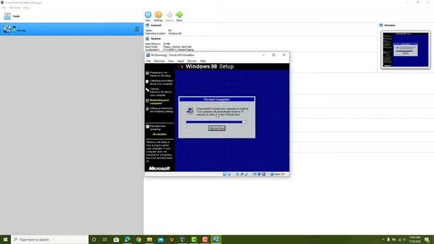Click the hard disk activity status icon
The image size is (434, 244).
(224, 174)
